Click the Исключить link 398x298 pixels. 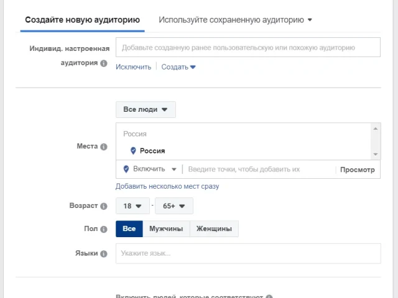coord(134,67)
